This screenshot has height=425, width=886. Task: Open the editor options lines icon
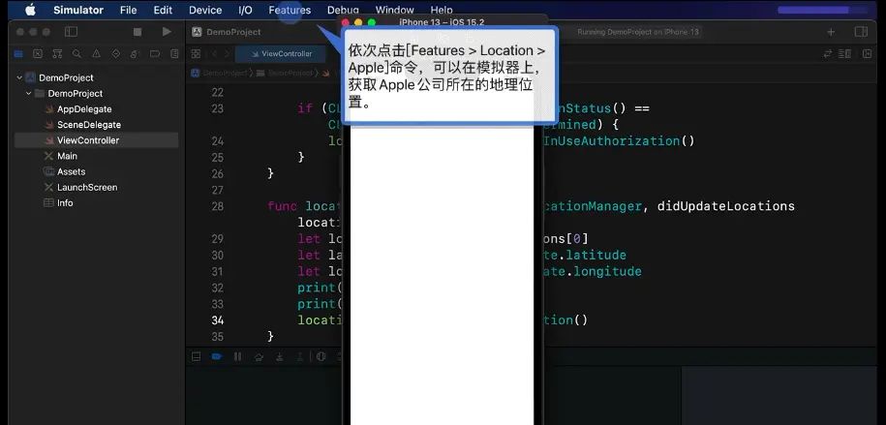coord(845,54)
